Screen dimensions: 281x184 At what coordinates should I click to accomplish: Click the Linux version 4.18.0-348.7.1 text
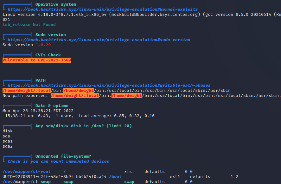pyautogui.click(x=54, y=15)
